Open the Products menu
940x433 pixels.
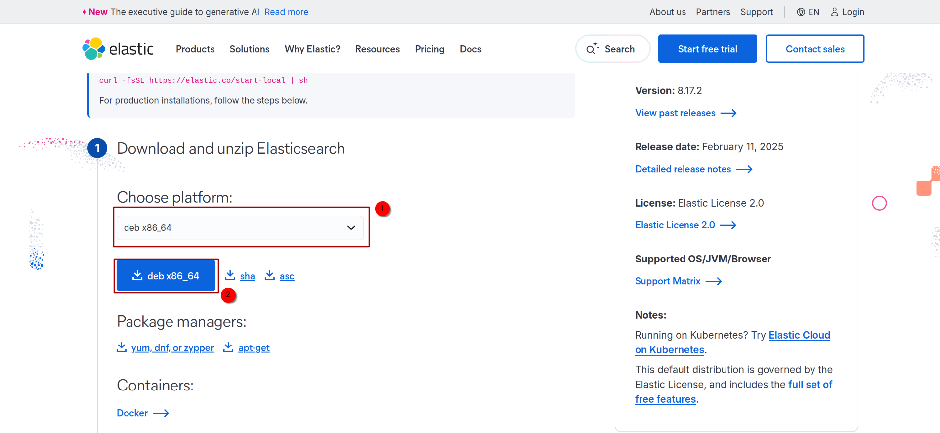(195, 49)
